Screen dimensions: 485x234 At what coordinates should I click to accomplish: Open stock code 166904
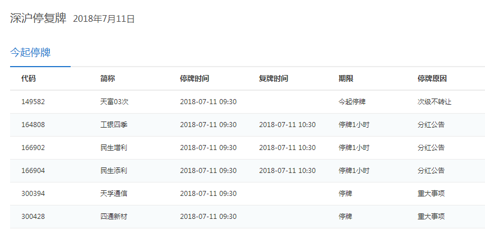point(33,171)
